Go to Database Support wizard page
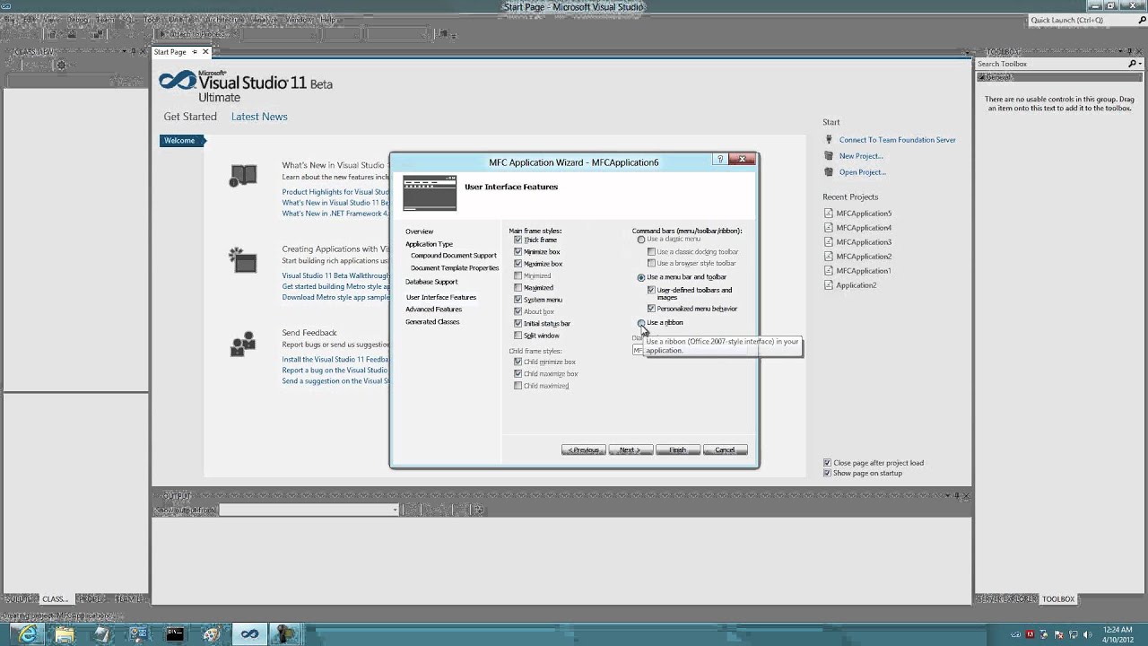This screenshot has width=1148, height=646. coord(431,282)
